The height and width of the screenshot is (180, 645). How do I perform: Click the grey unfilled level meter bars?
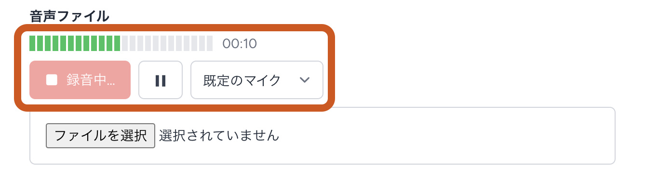(167, 43)
